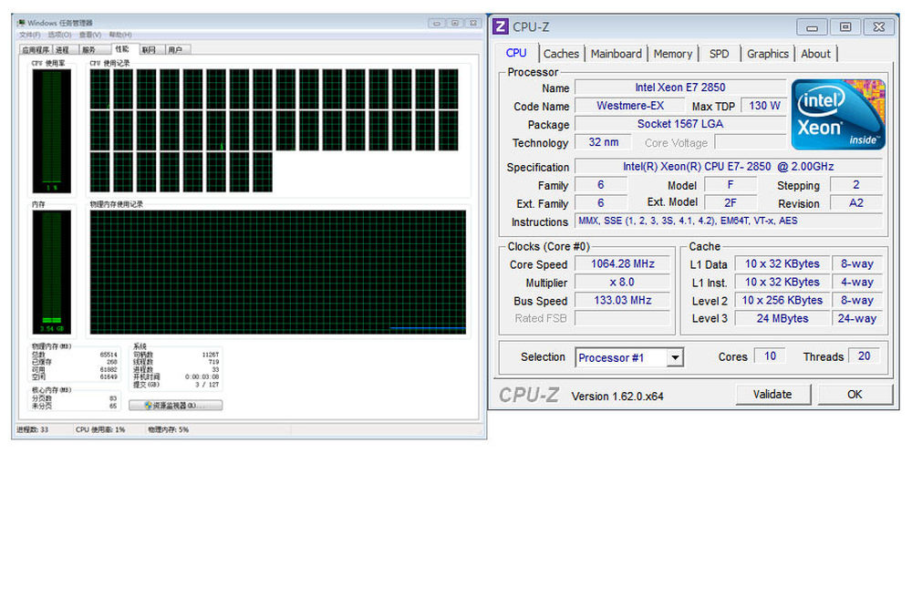Open the About tab in CPU-Z
This screenshot has width=912, height=608.
(x=815, y=54)
